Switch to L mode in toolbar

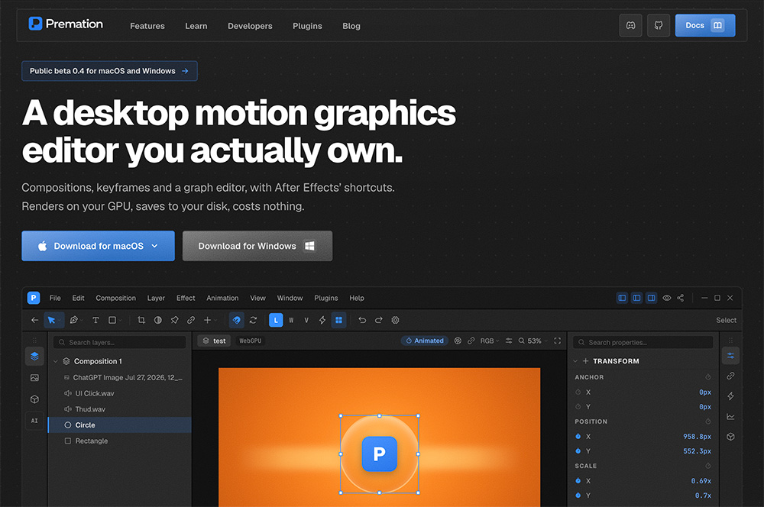click(276, 320)
